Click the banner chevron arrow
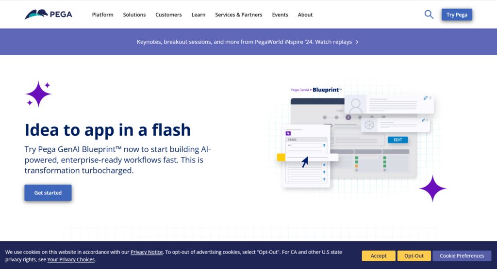Image resolution: width=497 pixels, height=269 pixels. point(357,42)
